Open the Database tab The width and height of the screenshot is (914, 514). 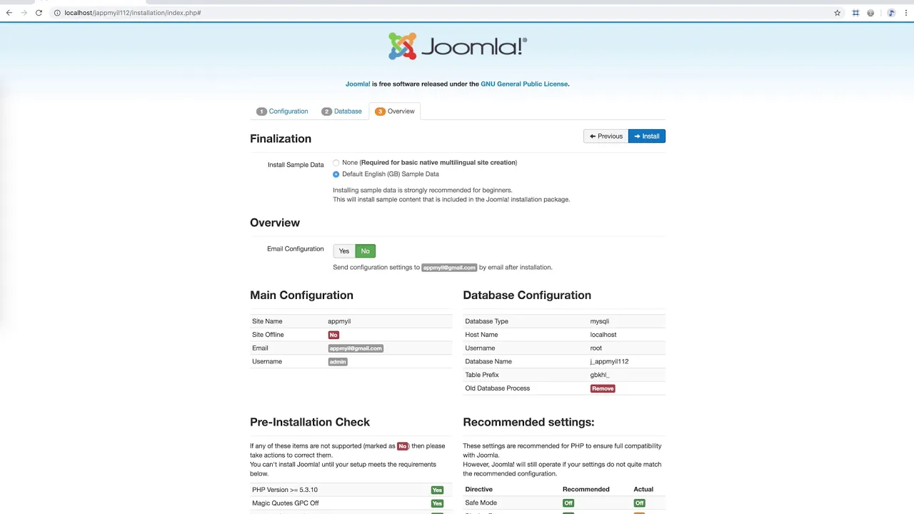pos(341,111)
